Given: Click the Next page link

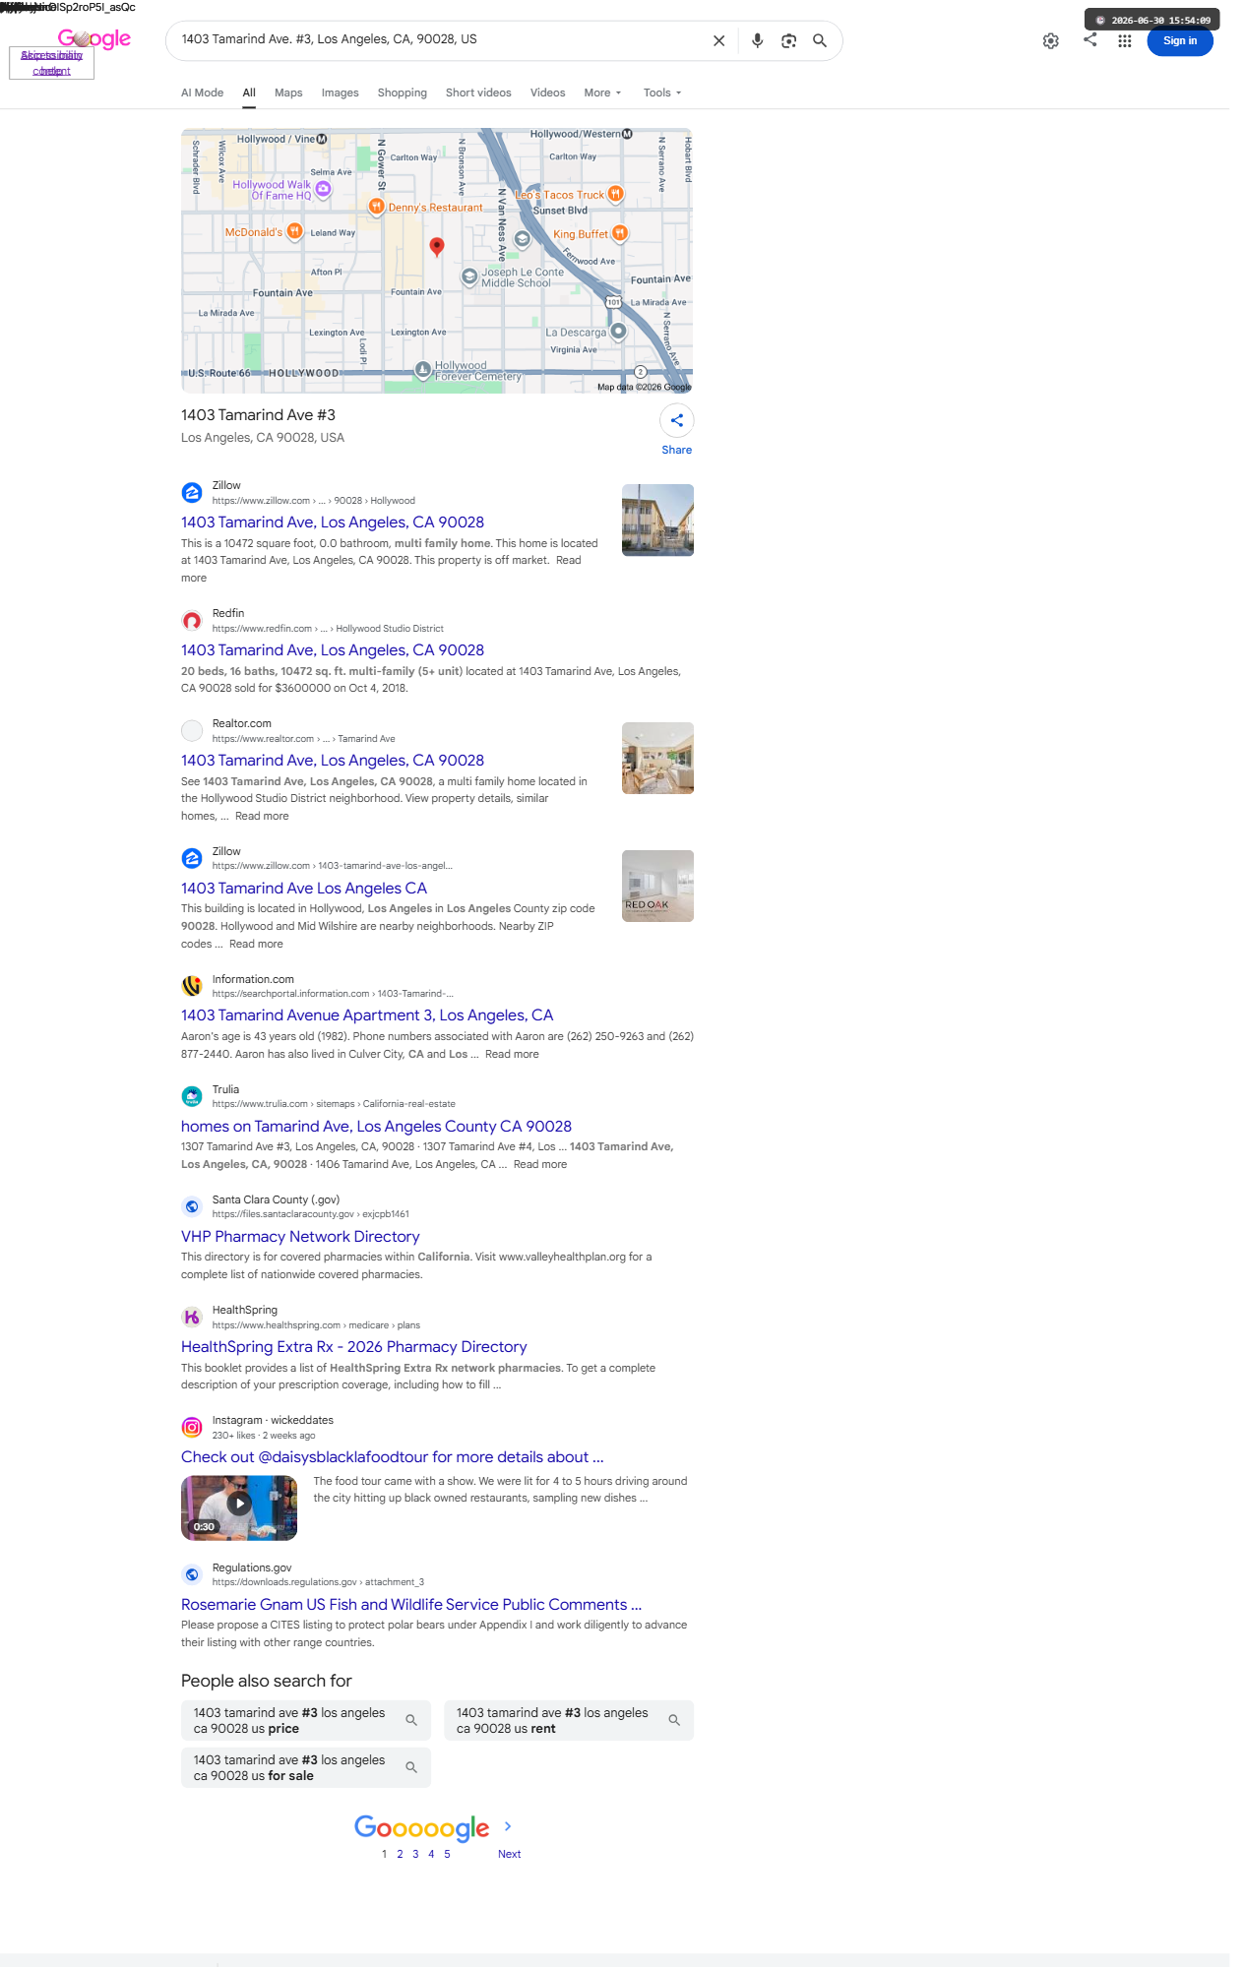Looking at the screenshot, I should tap(509, 1854).
